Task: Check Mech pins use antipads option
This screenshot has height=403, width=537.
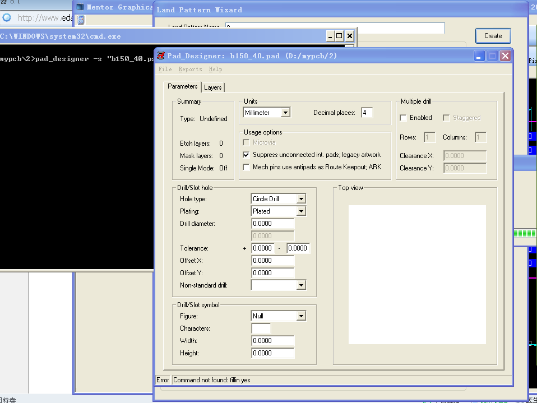Action: point(247,167)
